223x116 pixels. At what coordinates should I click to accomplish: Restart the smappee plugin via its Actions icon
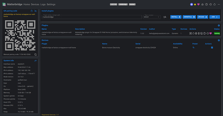tap(193, 34)
